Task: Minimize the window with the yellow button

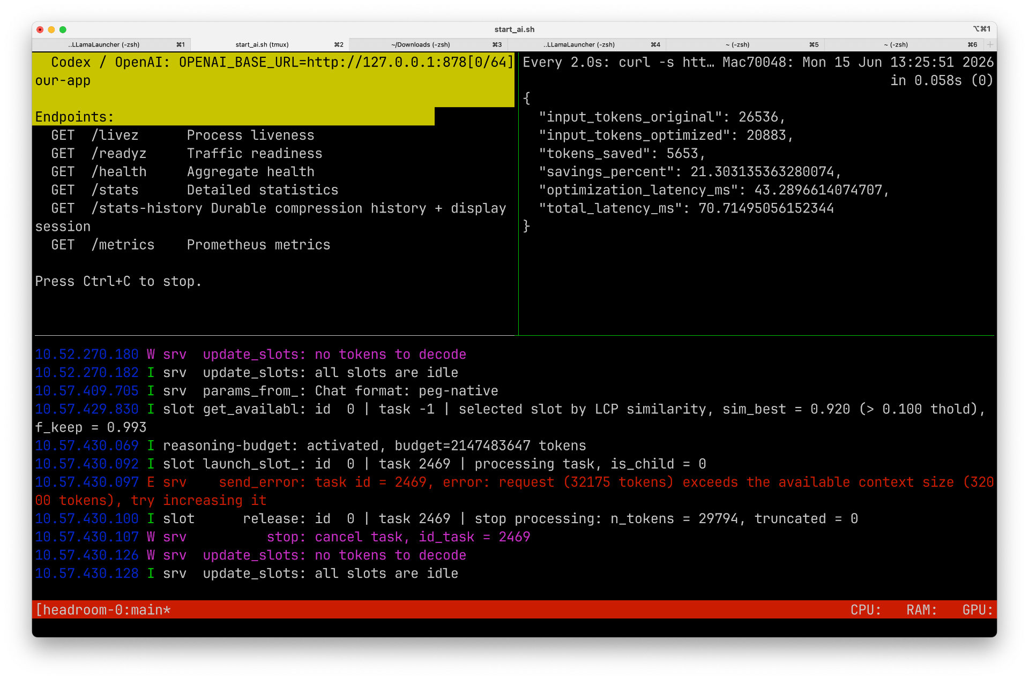Action: pyautogui.click(x=51, y=29)
